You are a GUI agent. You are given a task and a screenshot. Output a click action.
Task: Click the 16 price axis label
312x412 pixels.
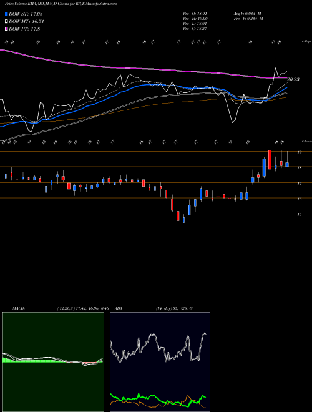point(300,199)
